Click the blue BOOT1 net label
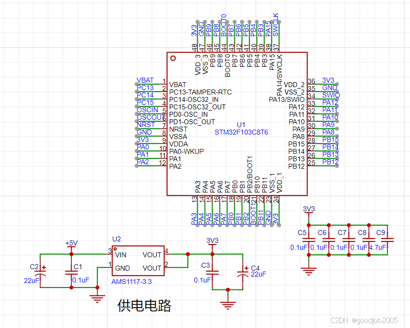Image resolution: width=410 pixels, height=328 pixels. [x=253, y=213]
